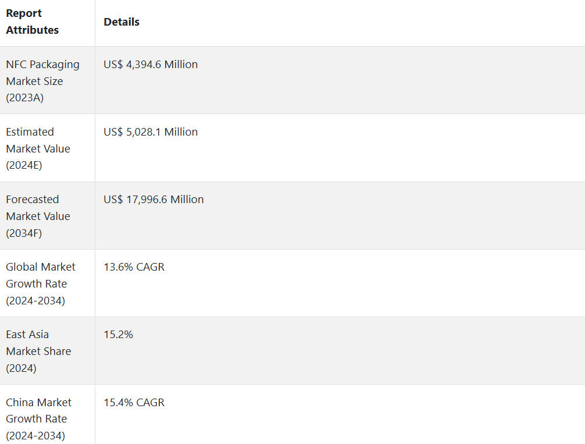Click the "Report Attributes" column header

[x=33, y=22]
